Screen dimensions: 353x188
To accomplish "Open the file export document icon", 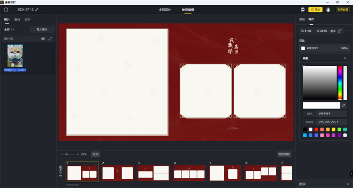I will pos(303,9).
